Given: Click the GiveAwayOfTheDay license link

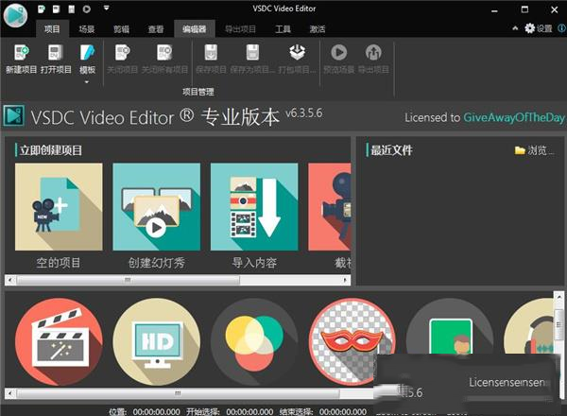Looking at the screenshot, I should coord(514,117).
